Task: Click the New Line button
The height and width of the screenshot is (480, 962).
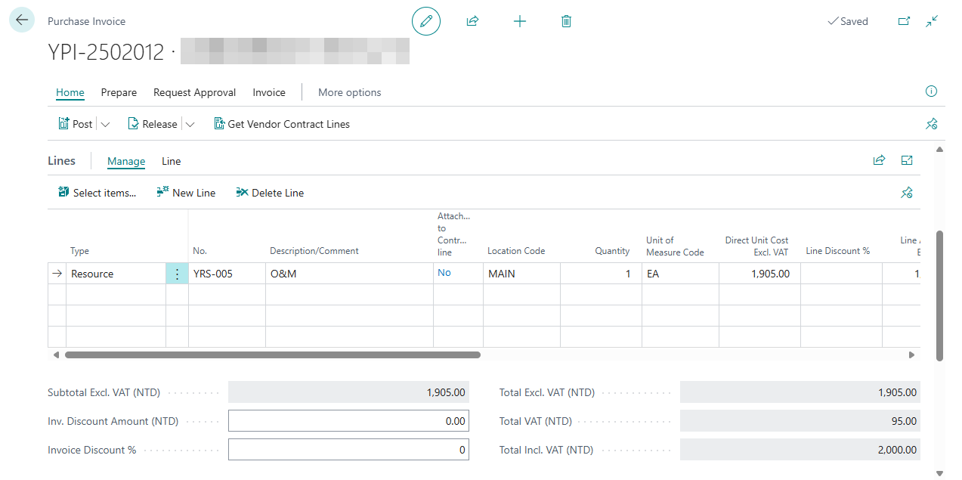Action: click(x=186, y=193)
